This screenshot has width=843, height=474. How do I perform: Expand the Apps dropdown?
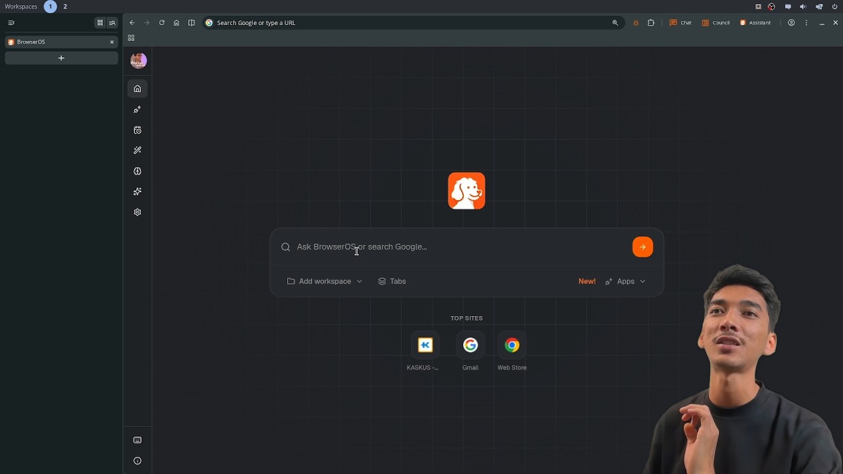[x=625, y=281]
